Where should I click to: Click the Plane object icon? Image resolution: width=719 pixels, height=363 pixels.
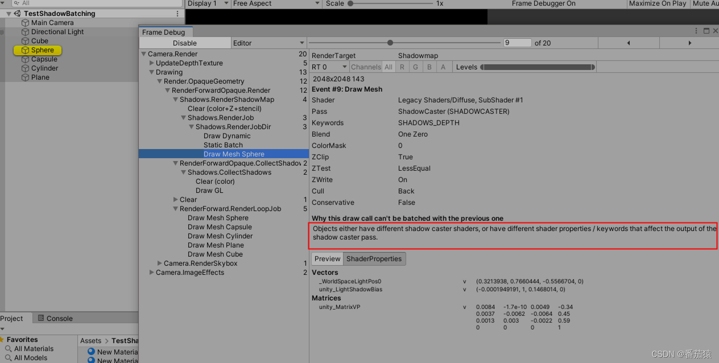(25, 77)
